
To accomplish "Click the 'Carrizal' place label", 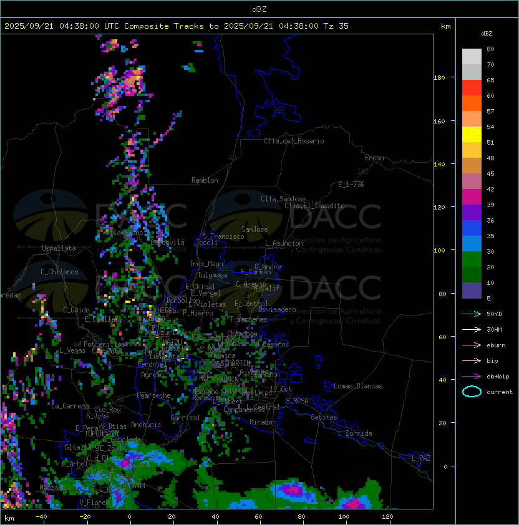I will (x=185, y=418).
